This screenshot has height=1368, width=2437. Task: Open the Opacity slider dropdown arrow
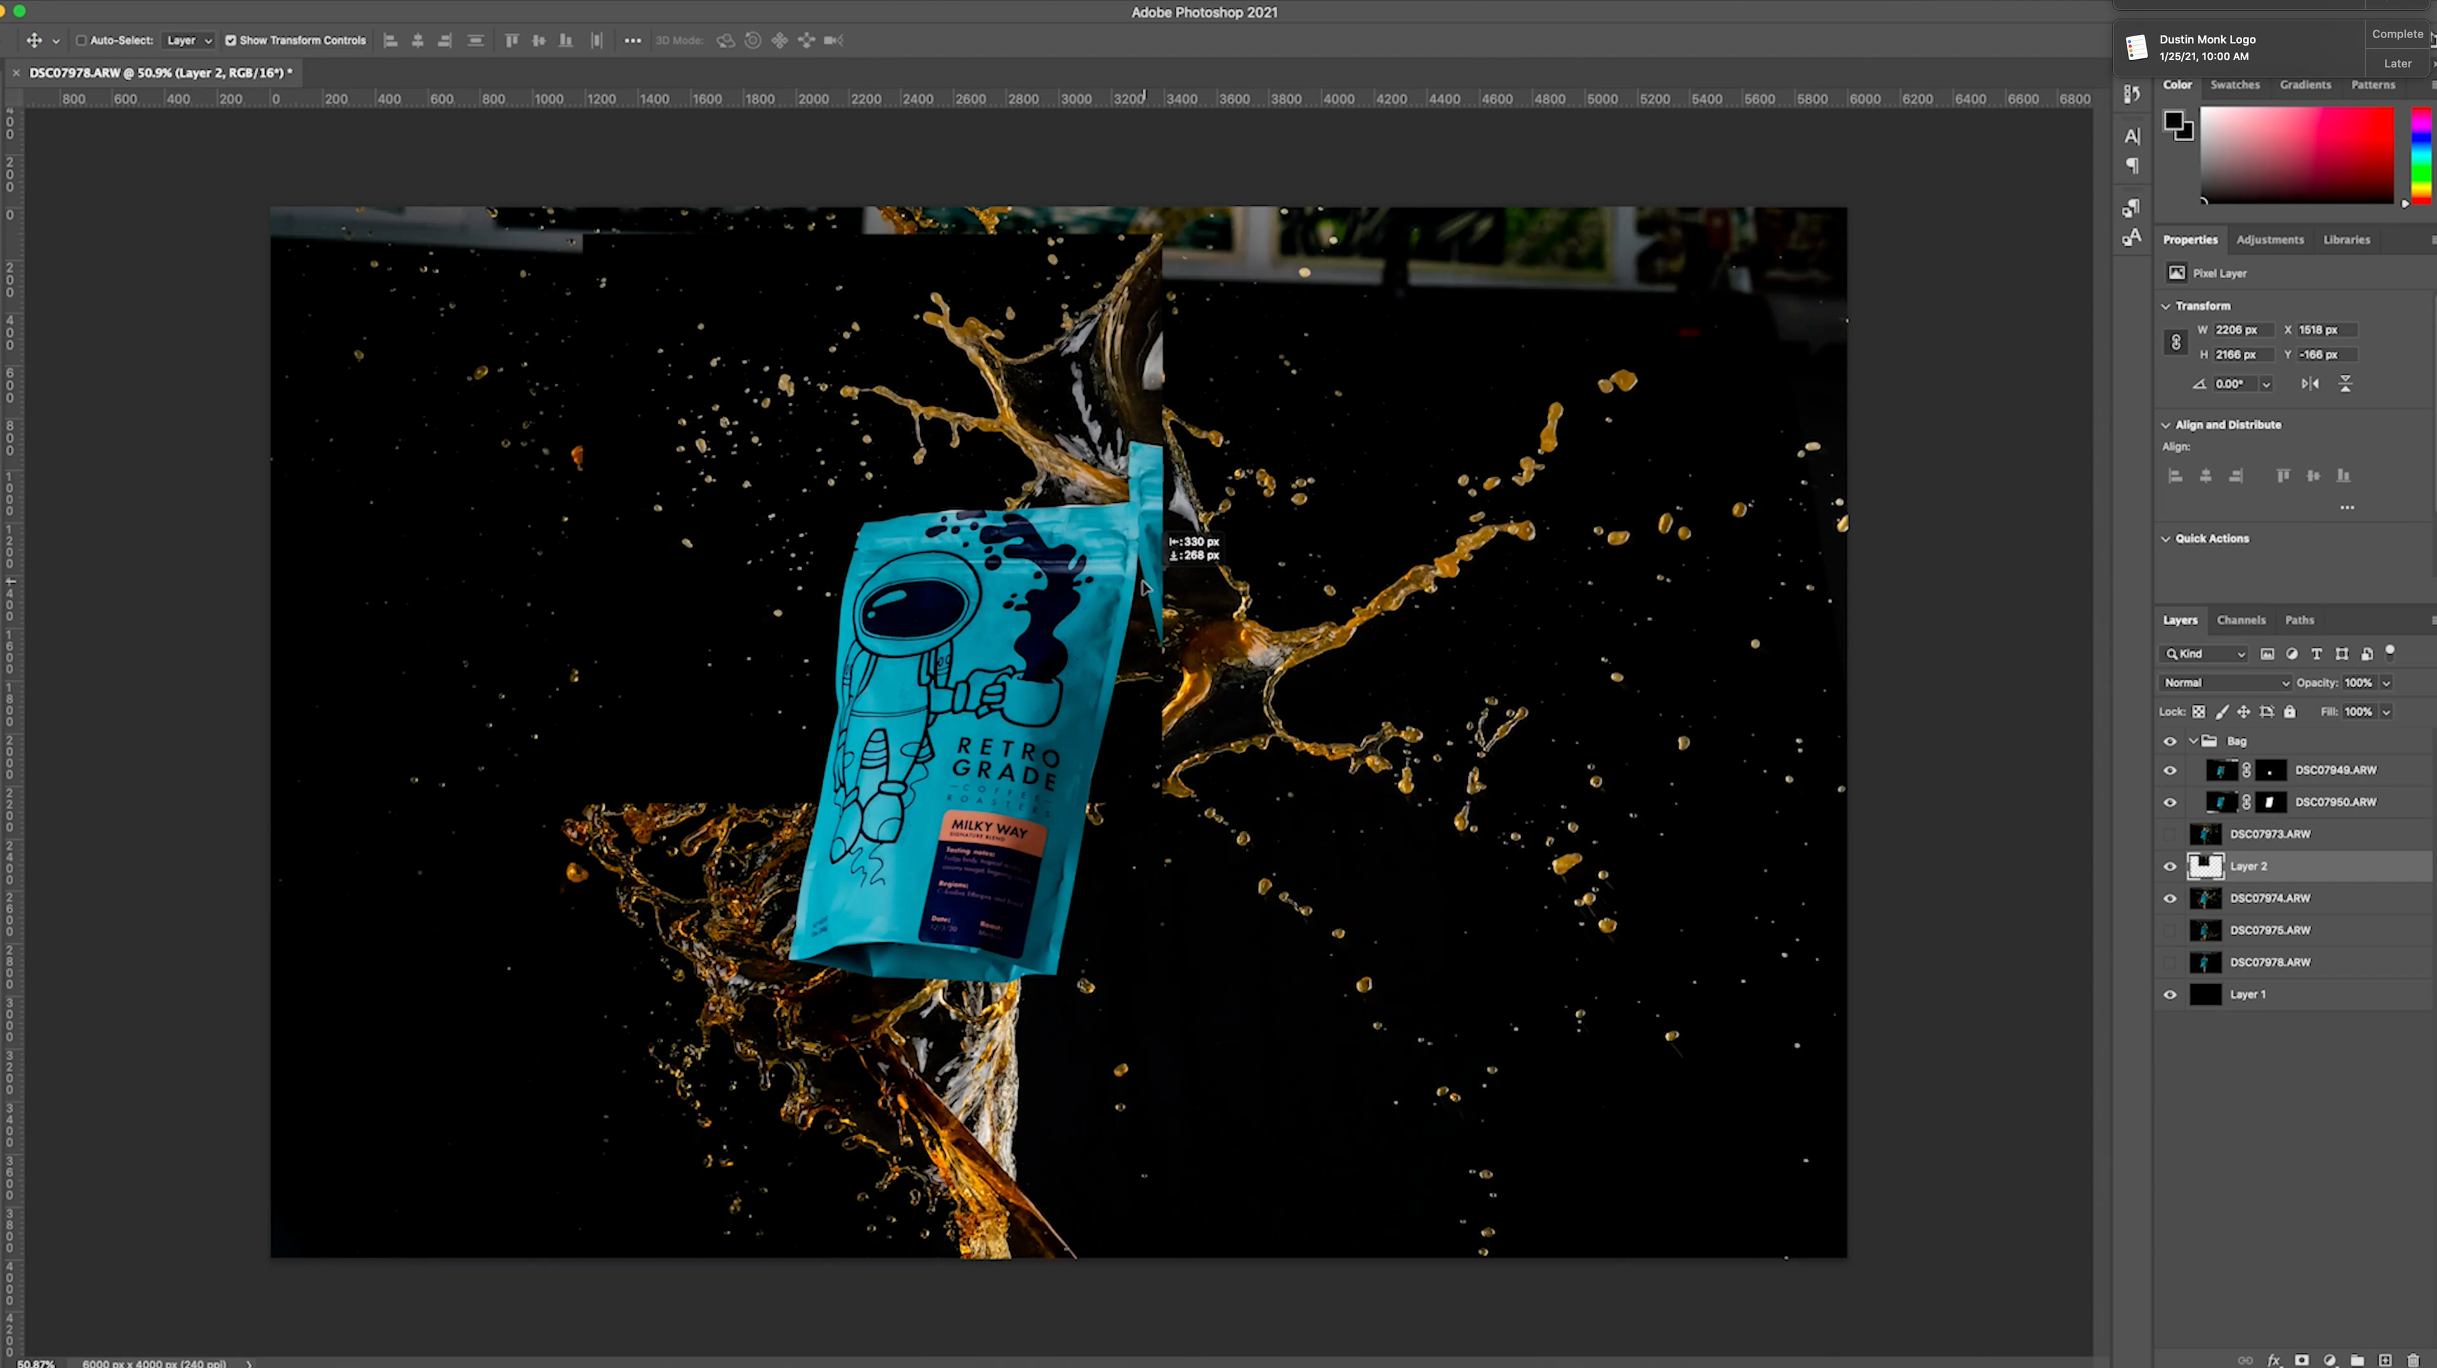point(2386,682)
